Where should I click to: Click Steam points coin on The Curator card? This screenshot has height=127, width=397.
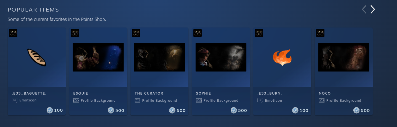click(x=172, y=111)
